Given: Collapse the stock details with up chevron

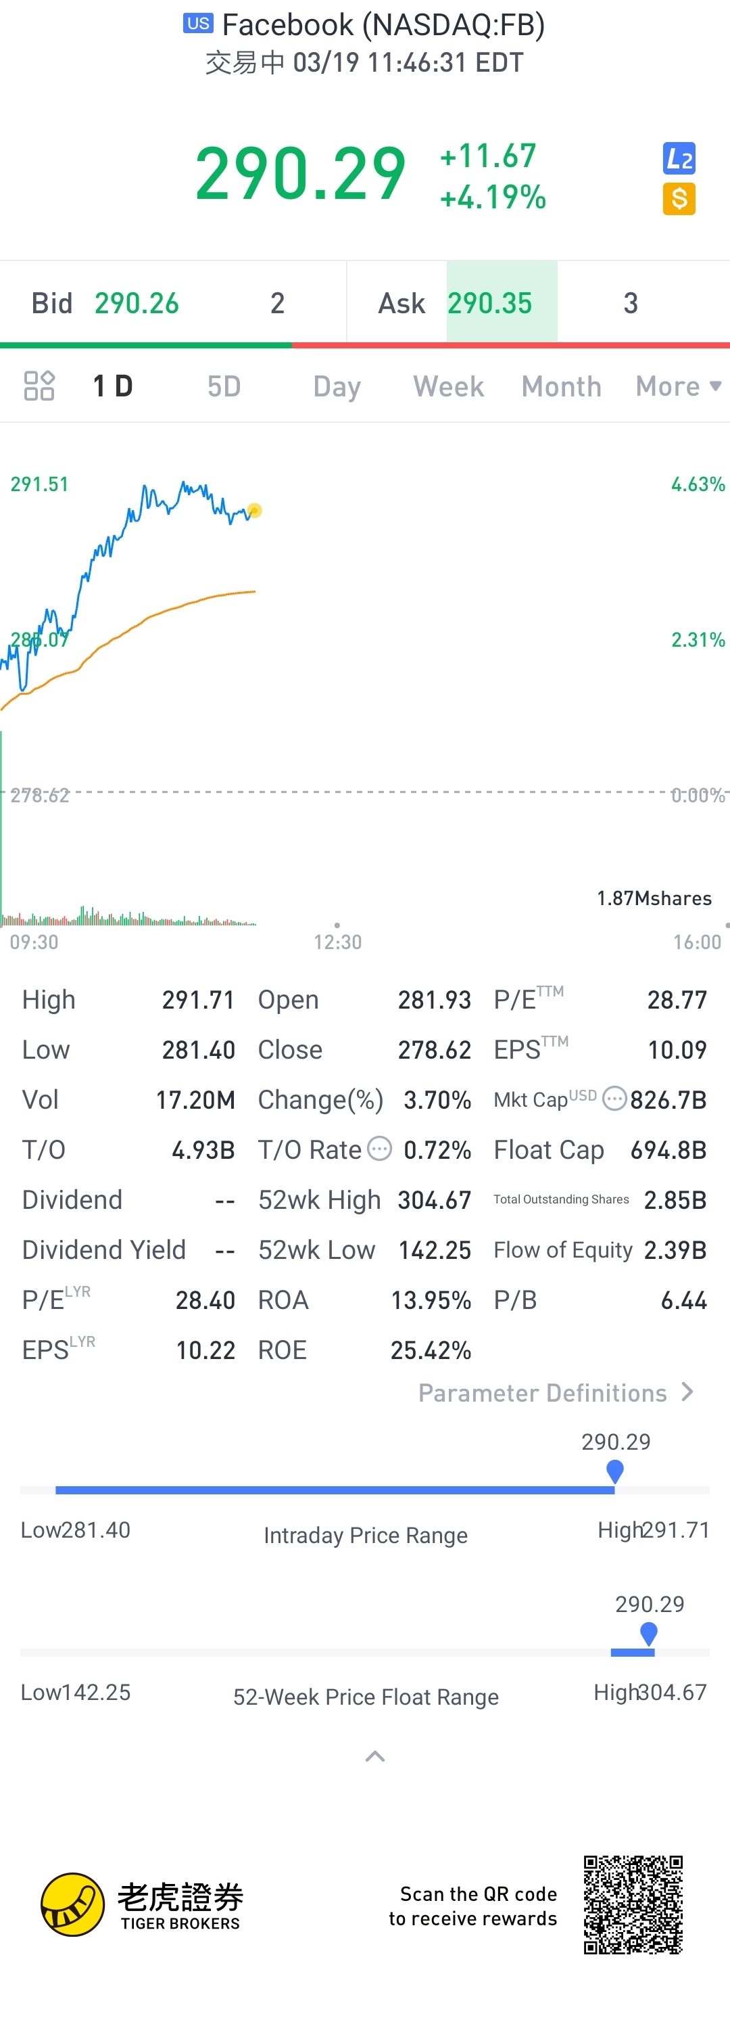Looking at the screenshot, I should 375,1756.
